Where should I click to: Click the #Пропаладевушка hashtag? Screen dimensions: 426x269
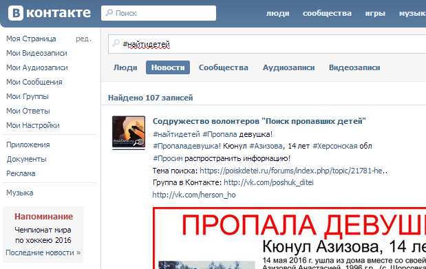click(187, 146)
